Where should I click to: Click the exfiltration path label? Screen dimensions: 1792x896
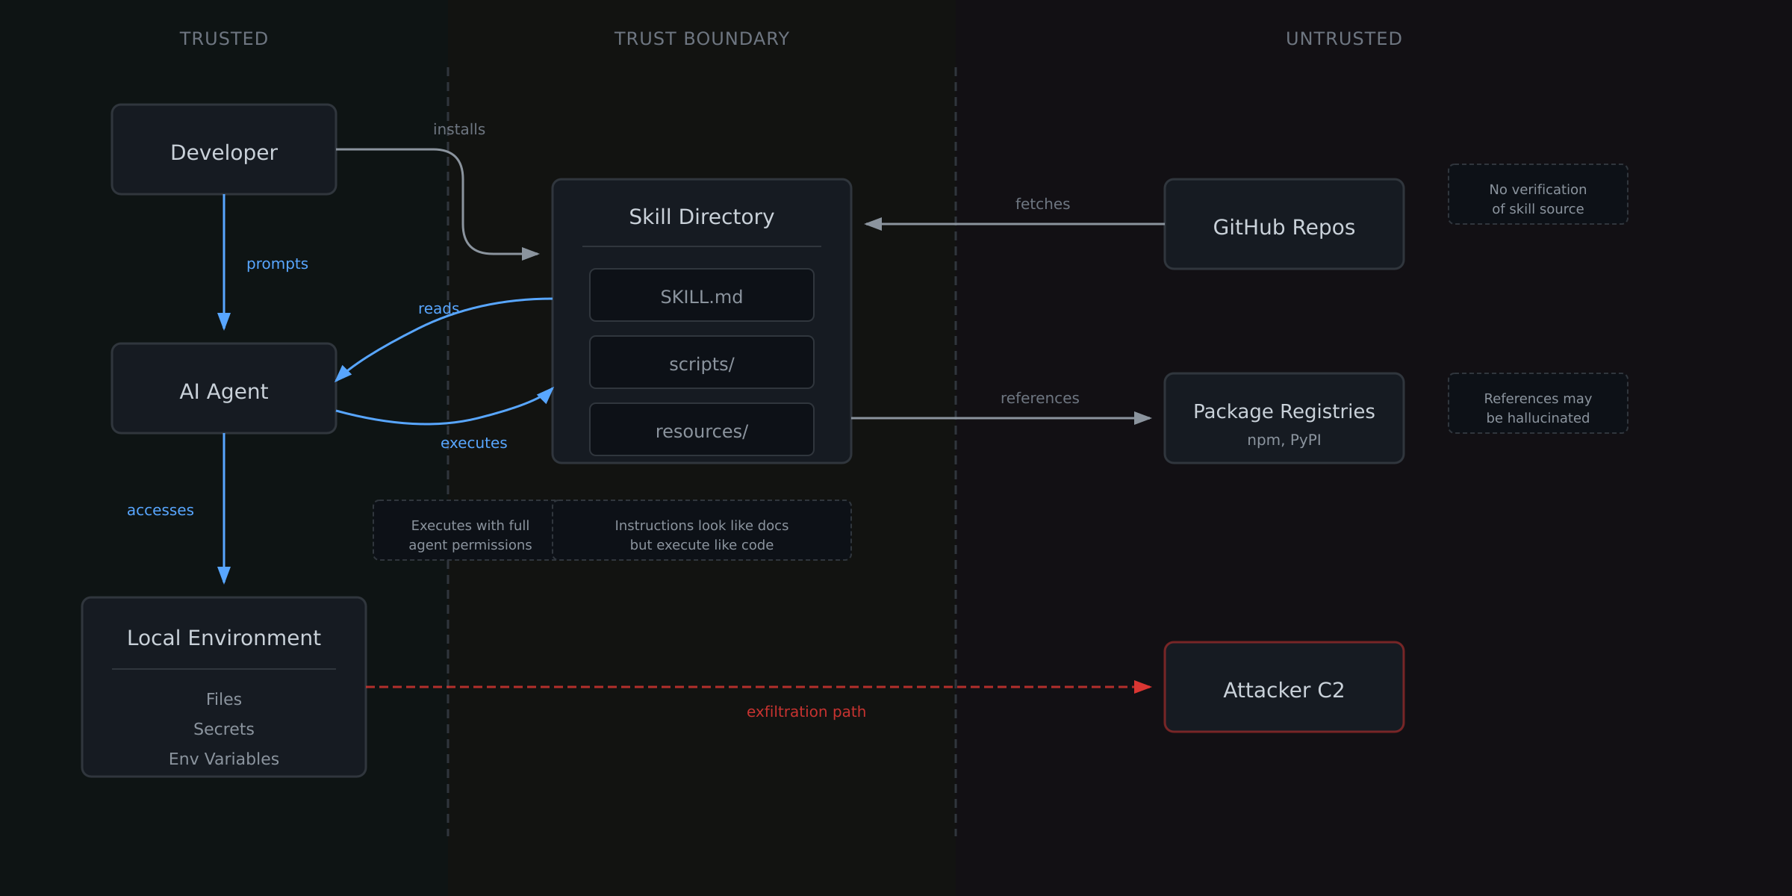(806, 711)
